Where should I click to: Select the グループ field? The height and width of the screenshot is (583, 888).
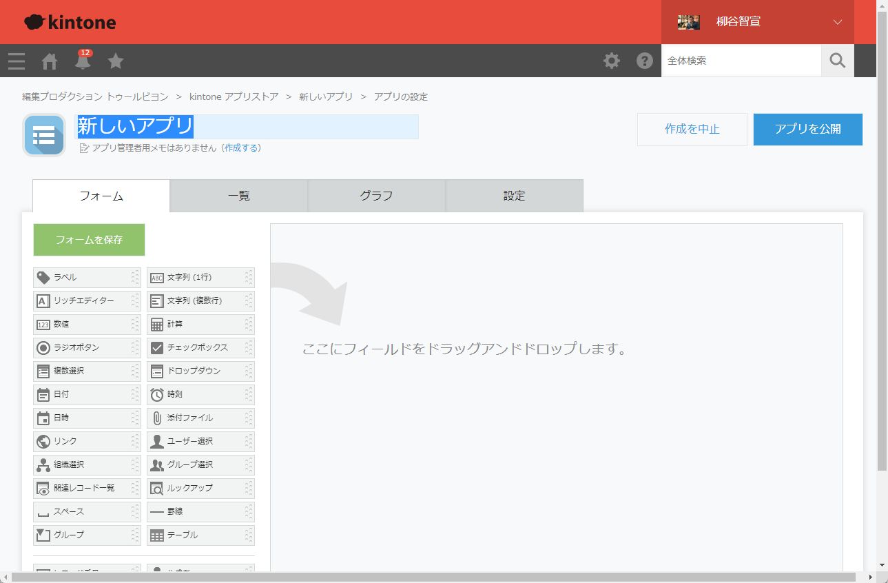coord(87,535)
